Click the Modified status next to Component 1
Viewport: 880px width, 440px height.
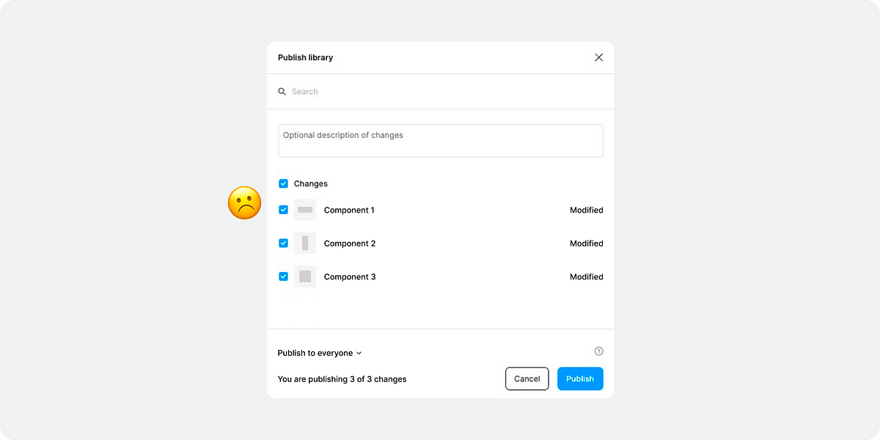(587, 210)
